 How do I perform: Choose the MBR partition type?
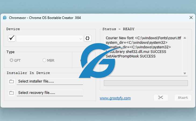pyautogui.click(x=44, y=60)
